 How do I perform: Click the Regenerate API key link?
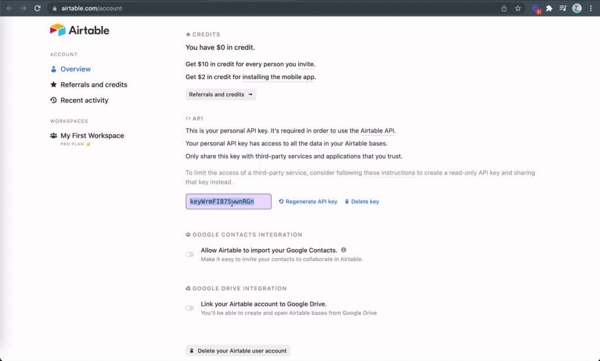coord(308,202)
